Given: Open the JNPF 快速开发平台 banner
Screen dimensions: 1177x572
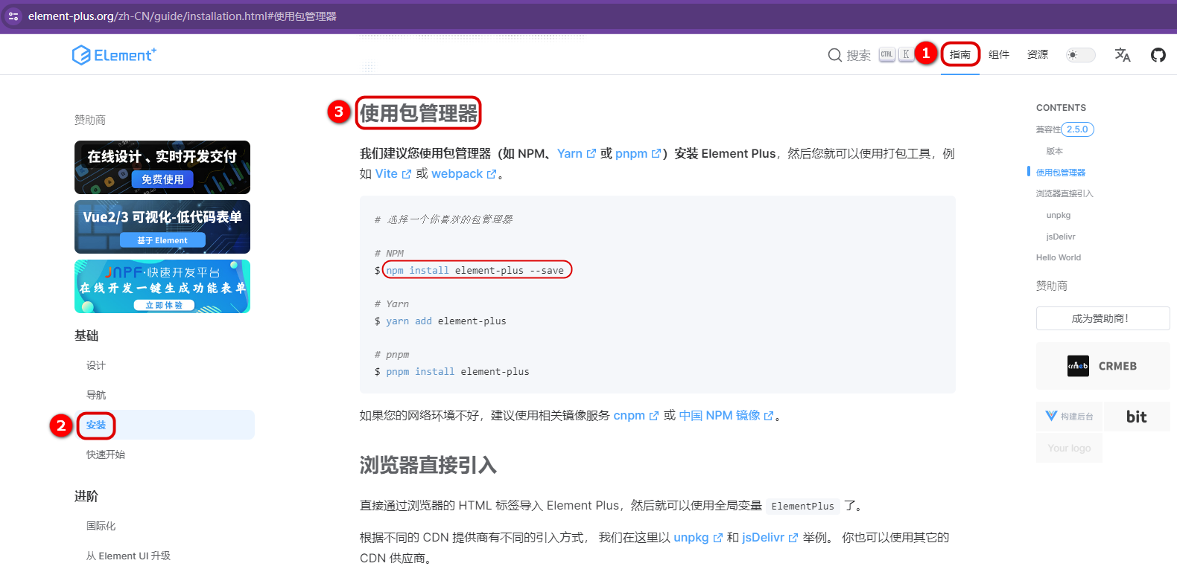Looking at the screenshot, I should (162, 286).
